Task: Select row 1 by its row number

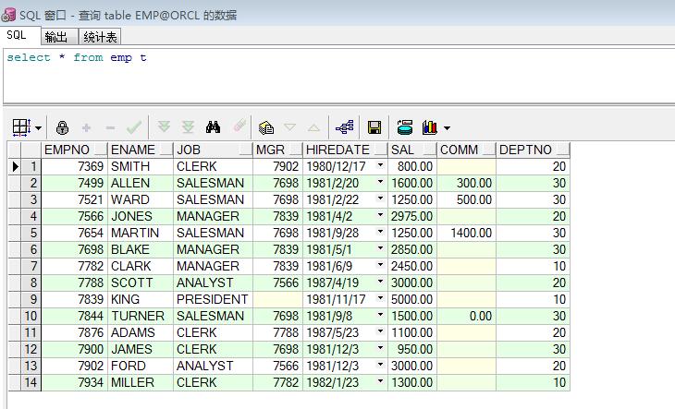Action: (x=31, y=167)
